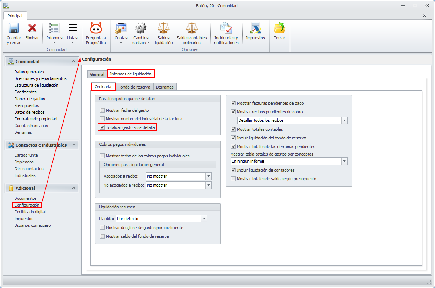Open Datos de recibos

(x=29, y=112)
